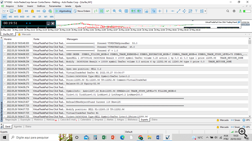
Task: Enable the standard cursor mode
Action: (x=154, y=11)
